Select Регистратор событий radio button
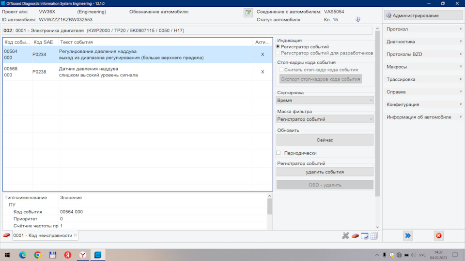 pos(278,47)
